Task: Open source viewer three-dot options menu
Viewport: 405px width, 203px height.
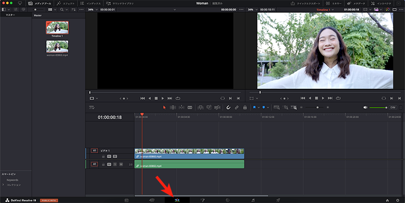Action: pyautogui.click(x=241, y=10)
